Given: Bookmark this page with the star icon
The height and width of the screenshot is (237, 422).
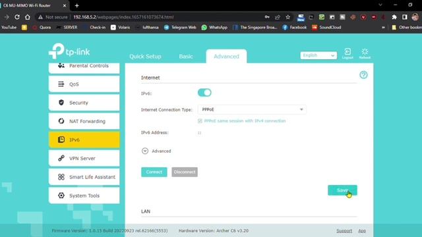Looking at the screenshot, I should (x=287, y=17).
